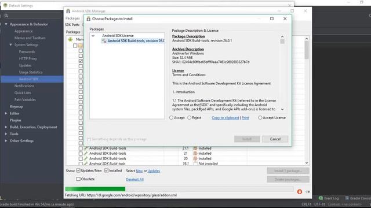Click the Not installed status icon in 19.1 row
This screenshot has height=208, width=371.
195,164
